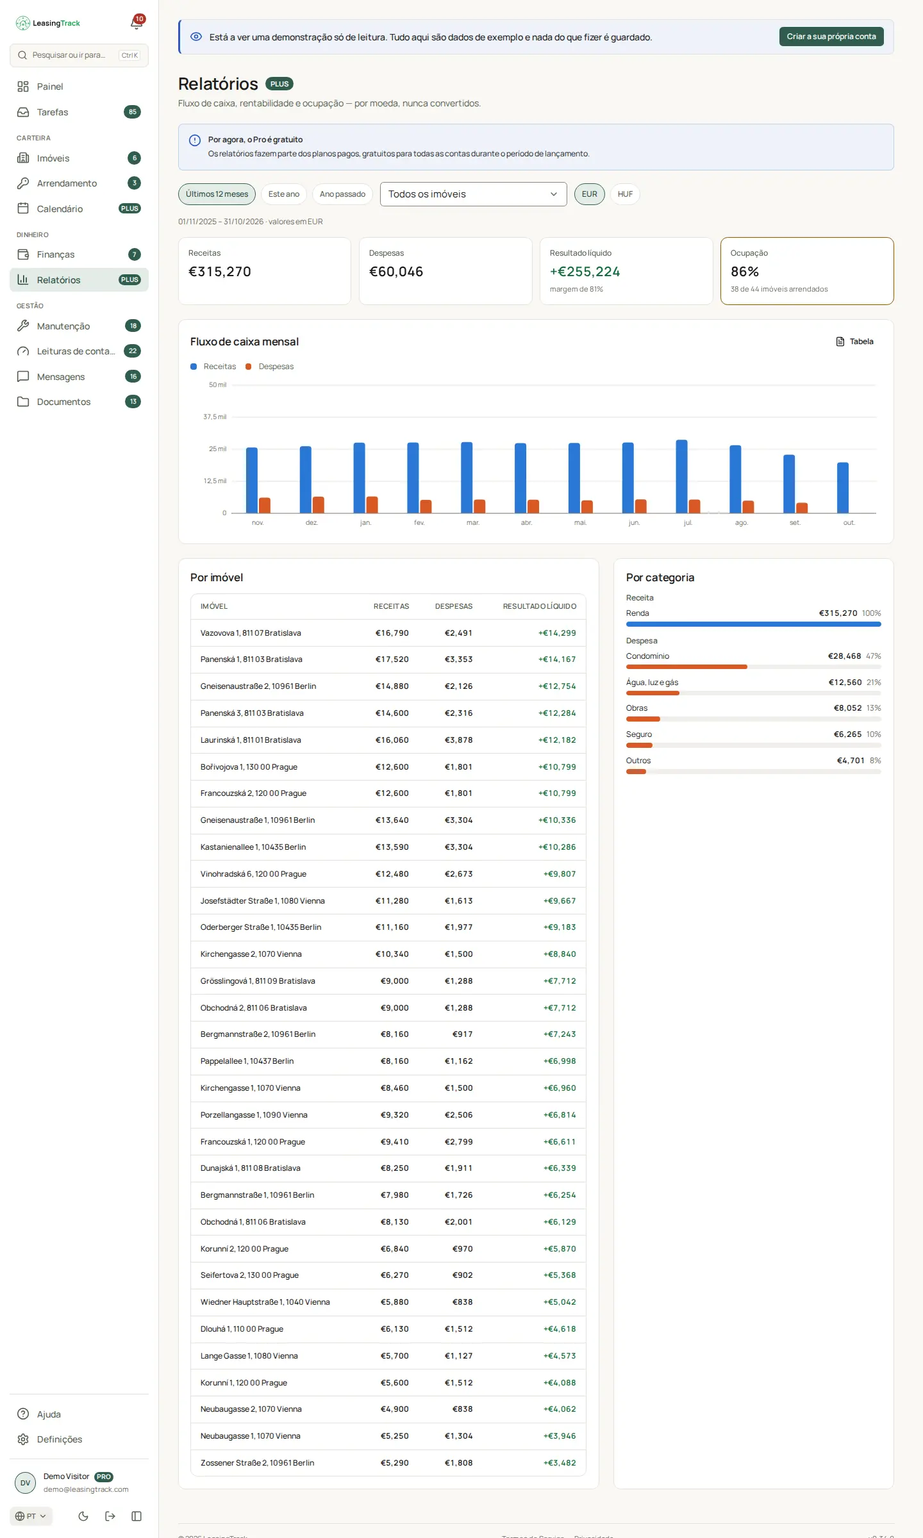The height and width of the screenshot is (1538, 923).
Task: Switch currency to HUF
Action: pyautogui.click(x=625, y=194)
